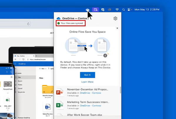Viewport: 176px width, 119px height.
Task: Click the reload icon in the Safari address bar
Action: (28, 24)
